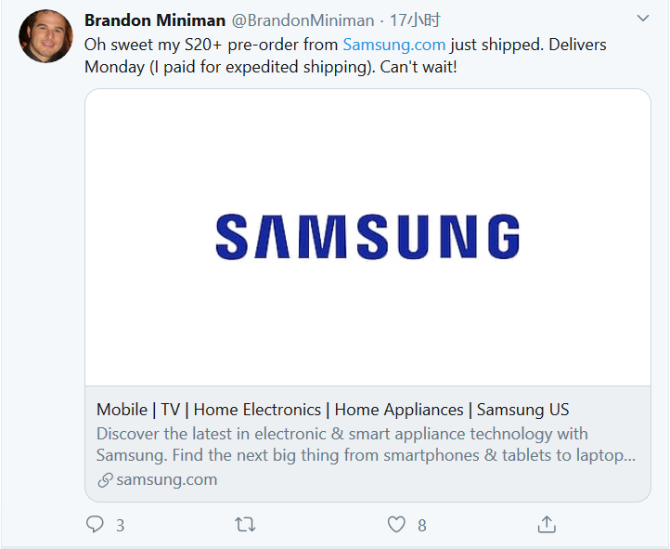Image resolution: width=670 pixels, height=549 pixels.
Task: Click the samsung.com domain in card footer
Action: (167, 480)
